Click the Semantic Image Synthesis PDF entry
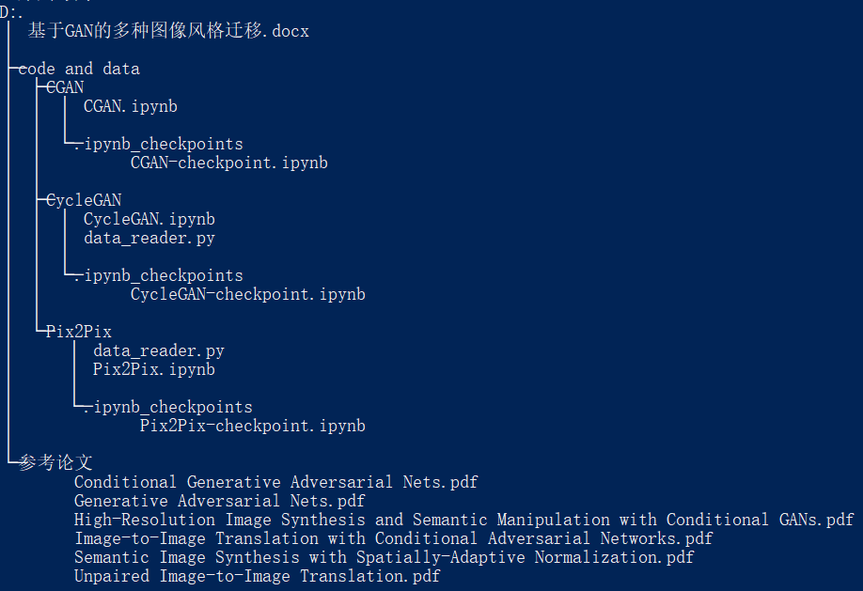This screenshot has width=863, height=591. (384, 557)
